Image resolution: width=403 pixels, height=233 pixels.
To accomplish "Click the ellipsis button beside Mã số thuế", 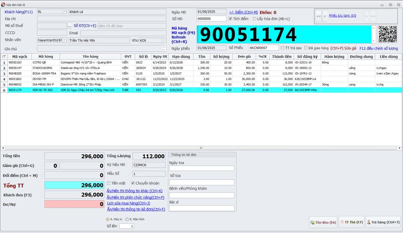I will pos(70,26).
